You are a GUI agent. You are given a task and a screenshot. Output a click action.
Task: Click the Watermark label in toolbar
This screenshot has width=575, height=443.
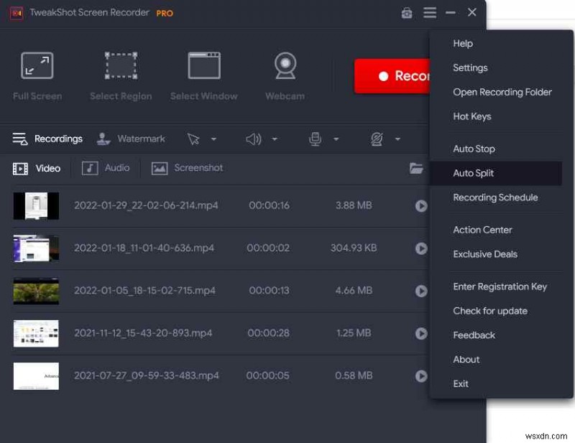click(141, 139)
